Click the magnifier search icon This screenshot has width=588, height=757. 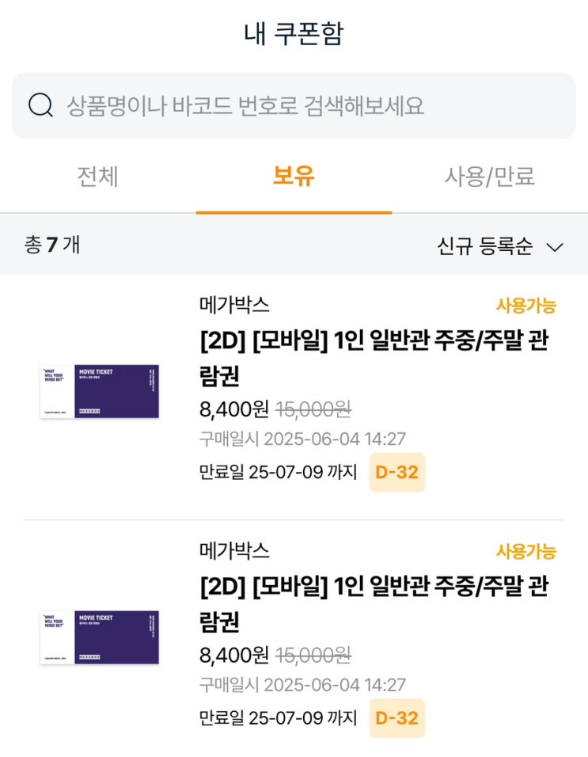40,105
